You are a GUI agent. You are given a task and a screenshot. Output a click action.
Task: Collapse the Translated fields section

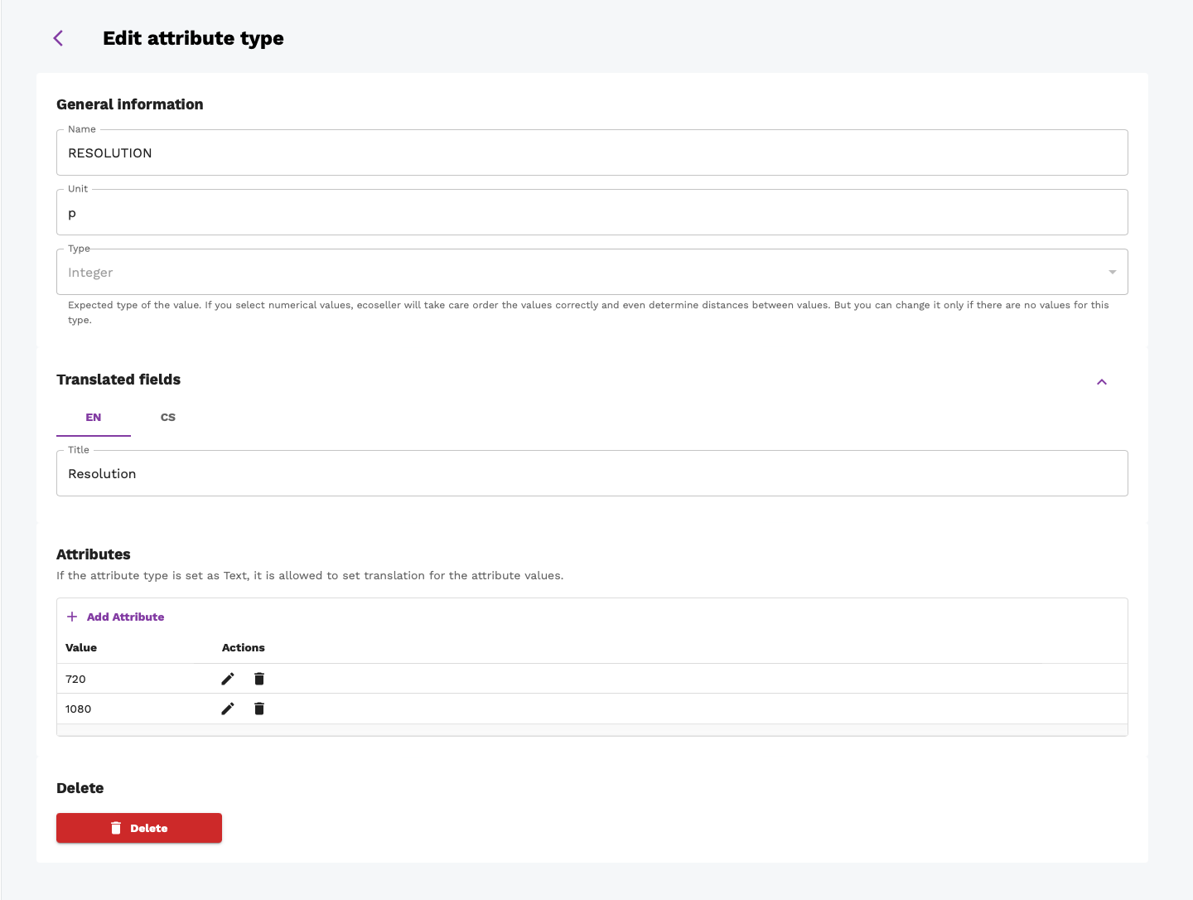[x=1102, y=382]
